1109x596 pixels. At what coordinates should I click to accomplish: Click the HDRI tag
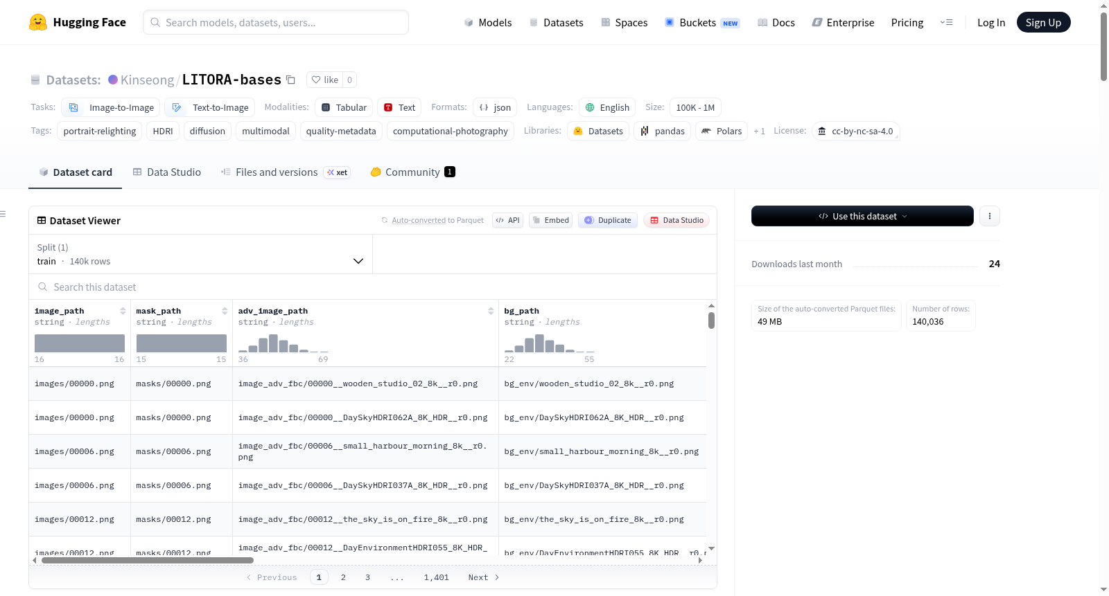[x=163, y=131]
